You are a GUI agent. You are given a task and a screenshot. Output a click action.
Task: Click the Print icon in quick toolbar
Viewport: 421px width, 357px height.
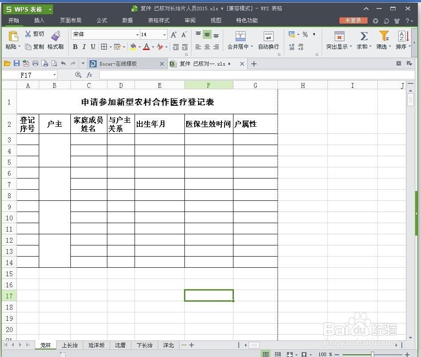click(35, 63)
